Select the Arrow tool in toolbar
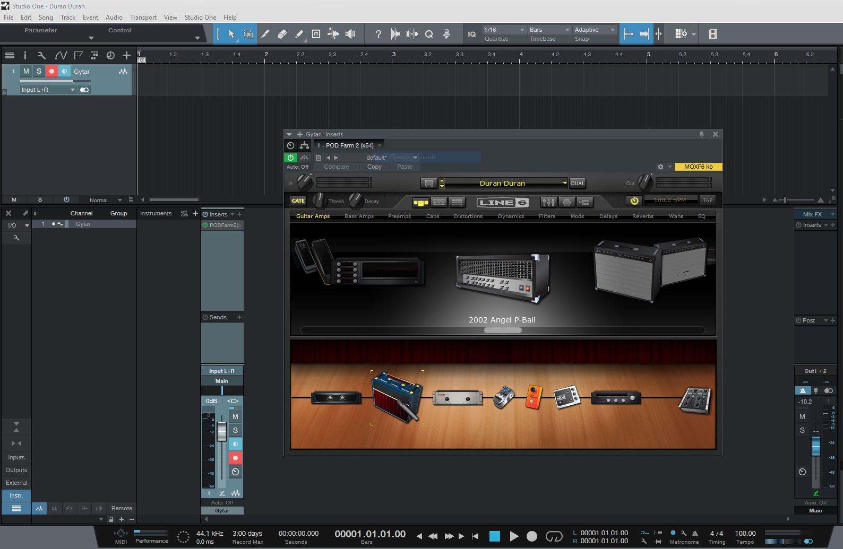 [x=231, y=34]
